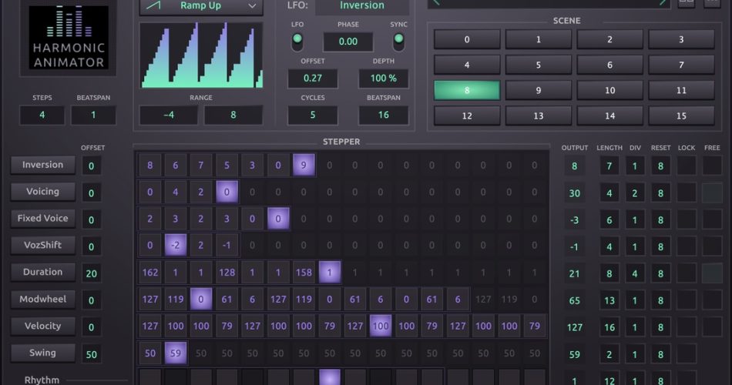Click the Inversion row RESET value 8
The image size is (732, 385).
(660, 166)
